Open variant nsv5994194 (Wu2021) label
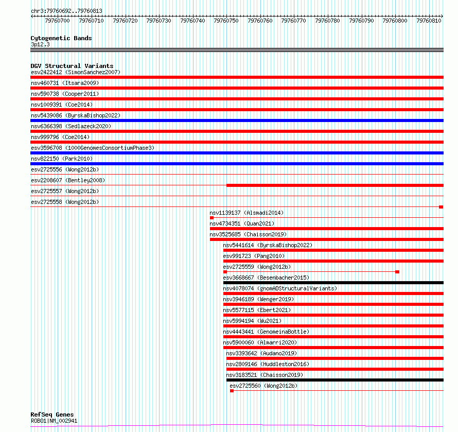This screenshot has height=432, width=458. click(252, 321)
